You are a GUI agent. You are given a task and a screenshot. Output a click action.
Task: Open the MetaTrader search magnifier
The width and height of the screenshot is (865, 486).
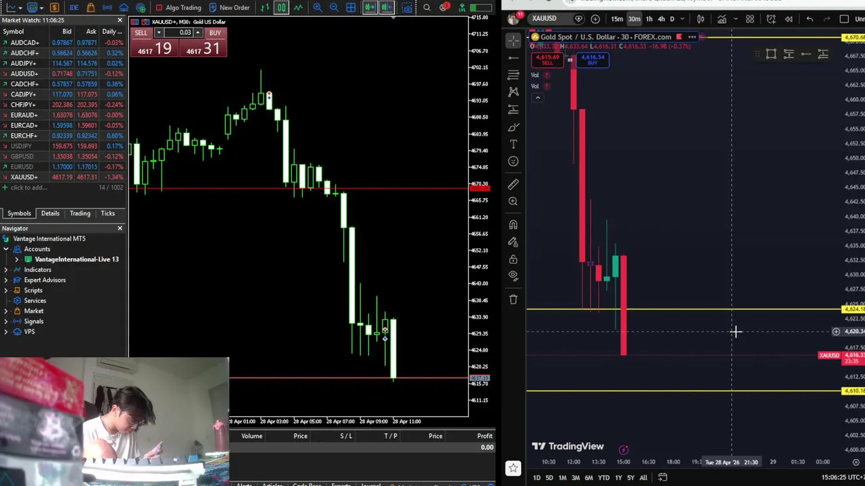coord(427,7)
